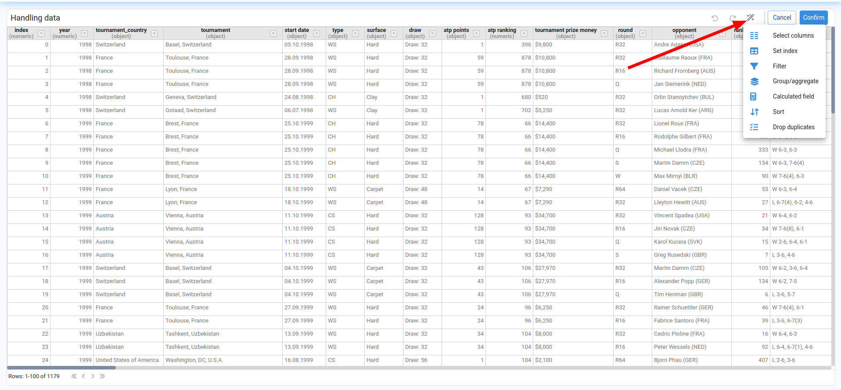Choose Drop duplicates menu entry
Image resolution: width=841 pixels, height=390 pixels.
click(x=793, y=127)
